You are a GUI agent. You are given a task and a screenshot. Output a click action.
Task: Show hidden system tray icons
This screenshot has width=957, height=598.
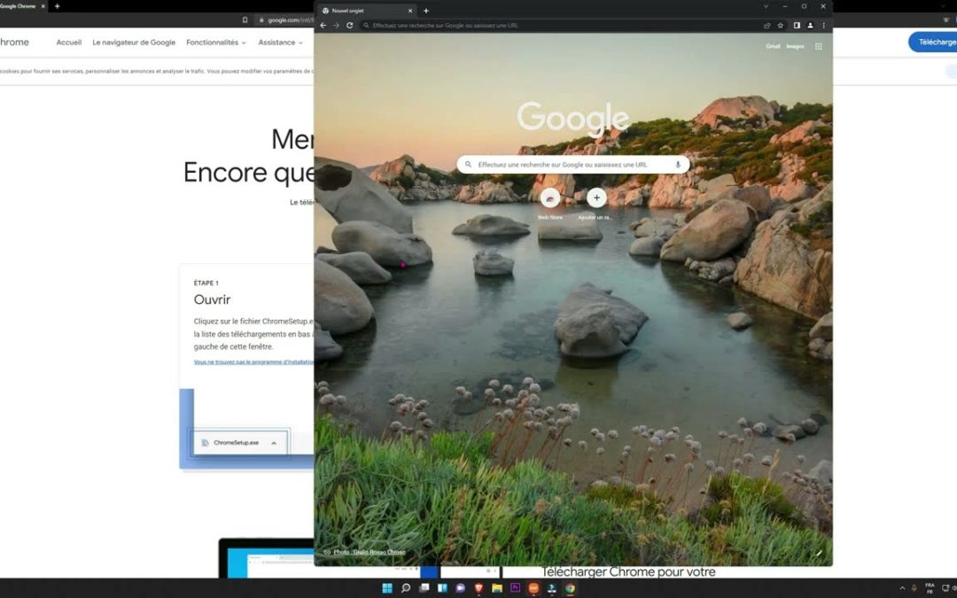[902, 588]
